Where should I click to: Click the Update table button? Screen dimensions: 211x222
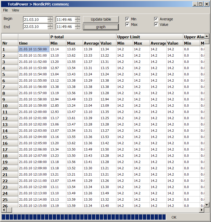101,19
